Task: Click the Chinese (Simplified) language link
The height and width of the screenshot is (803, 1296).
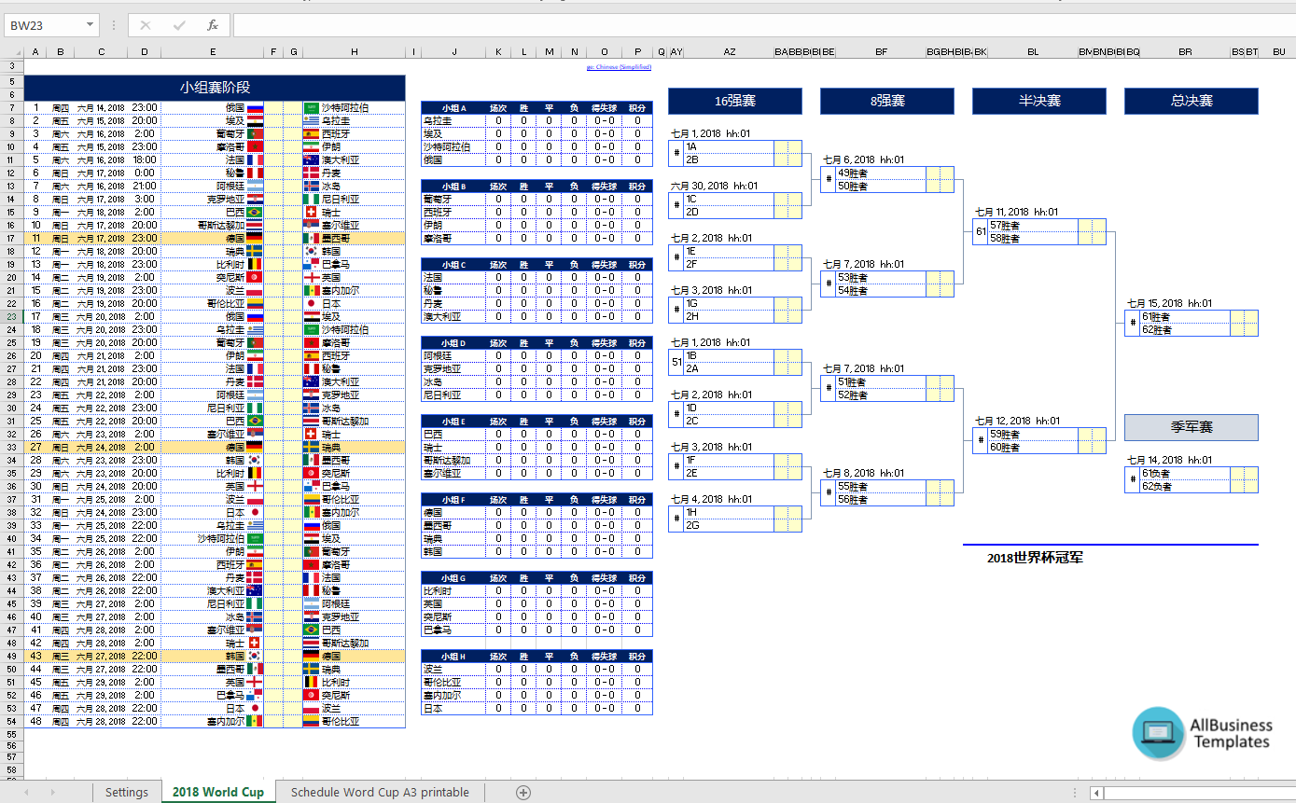Action: coord(620,67)
